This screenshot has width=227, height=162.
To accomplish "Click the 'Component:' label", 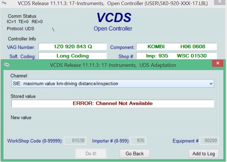I will [123, 47].
